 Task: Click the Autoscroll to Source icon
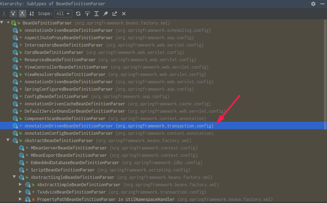pos(87,14)
